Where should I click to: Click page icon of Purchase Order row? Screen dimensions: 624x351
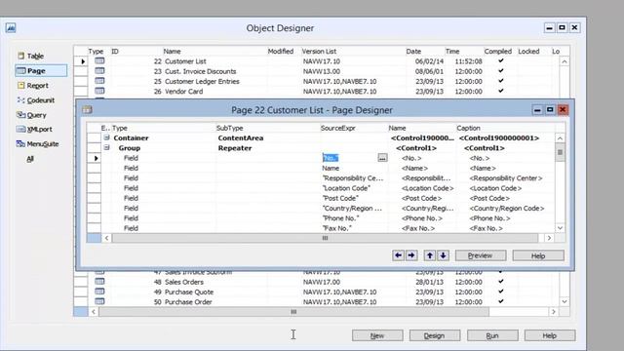tap(99, 301)
